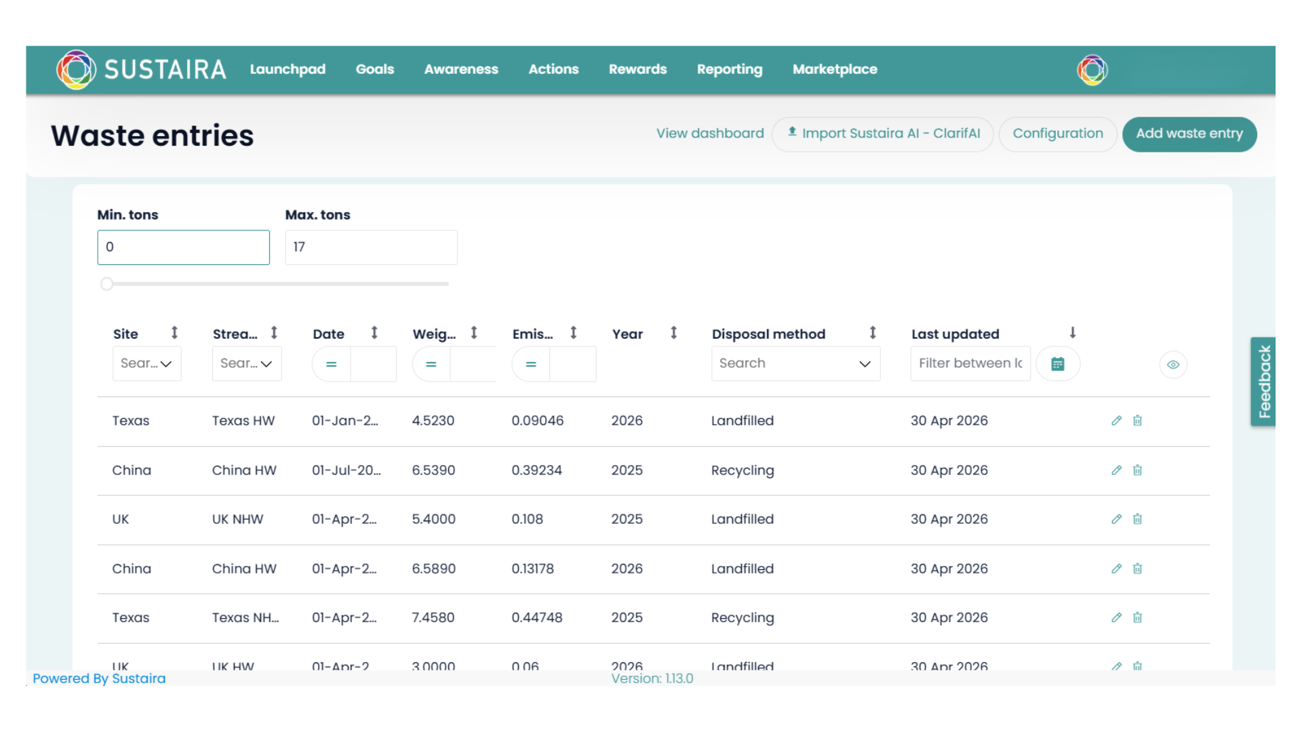Open the calendar picker for Last updated filter
The height and width of the screenshot is (732, 1302).
(x=1058, y=363)
